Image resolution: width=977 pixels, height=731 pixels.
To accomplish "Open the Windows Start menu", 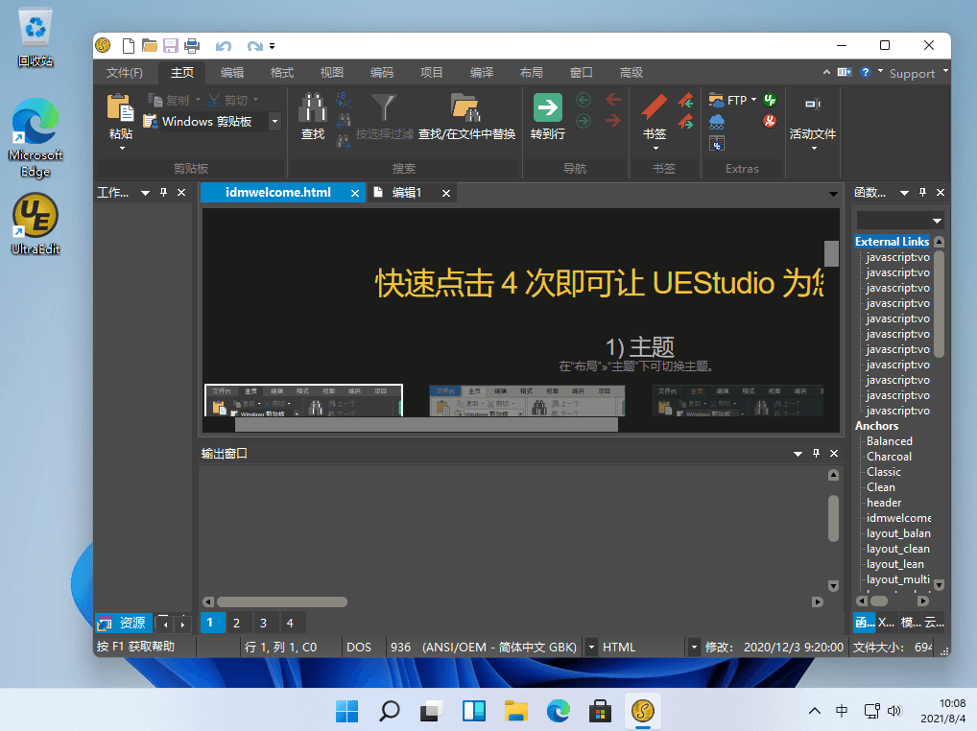I will [x=347, y=711].
